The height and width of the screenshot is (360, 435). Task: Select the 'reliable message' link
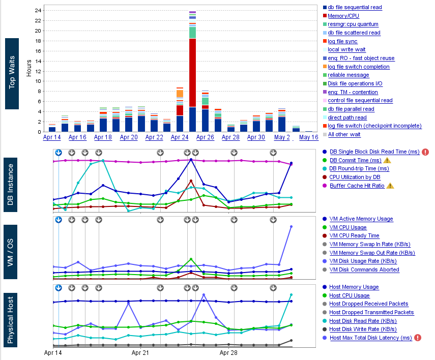[x=348, y=75]
